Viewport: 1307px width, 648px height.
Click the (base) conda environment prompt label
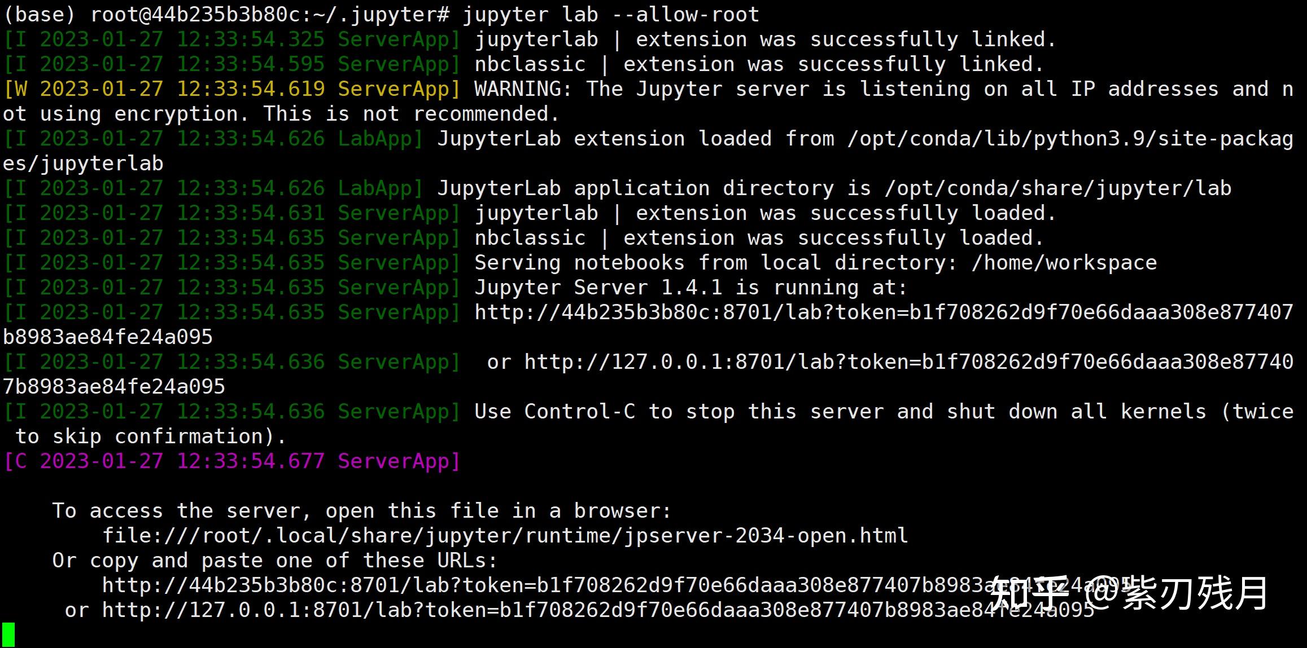[x=37, y=14]
